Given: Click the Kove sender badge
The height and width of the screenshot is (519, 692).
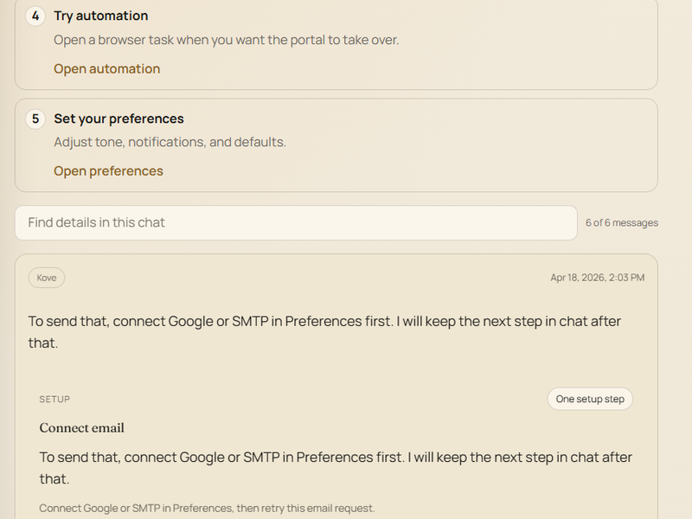Looking at the screenshot, I should (47, 278).
